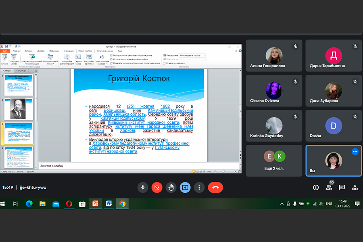Select slide 4 thumbnail in the slides pane
This screenshot has height=242, width=363.
pyautogui.click(x=19, y=157)
